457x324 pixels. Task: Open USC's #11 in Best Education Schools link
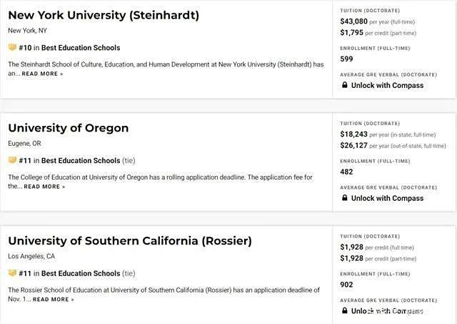[69, 273]
